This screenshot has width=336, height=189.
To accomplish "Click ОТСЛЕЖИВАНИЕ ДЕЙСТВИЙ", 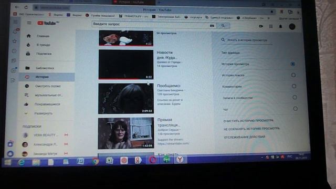I will pyautogui.click(x=245, y=137).
